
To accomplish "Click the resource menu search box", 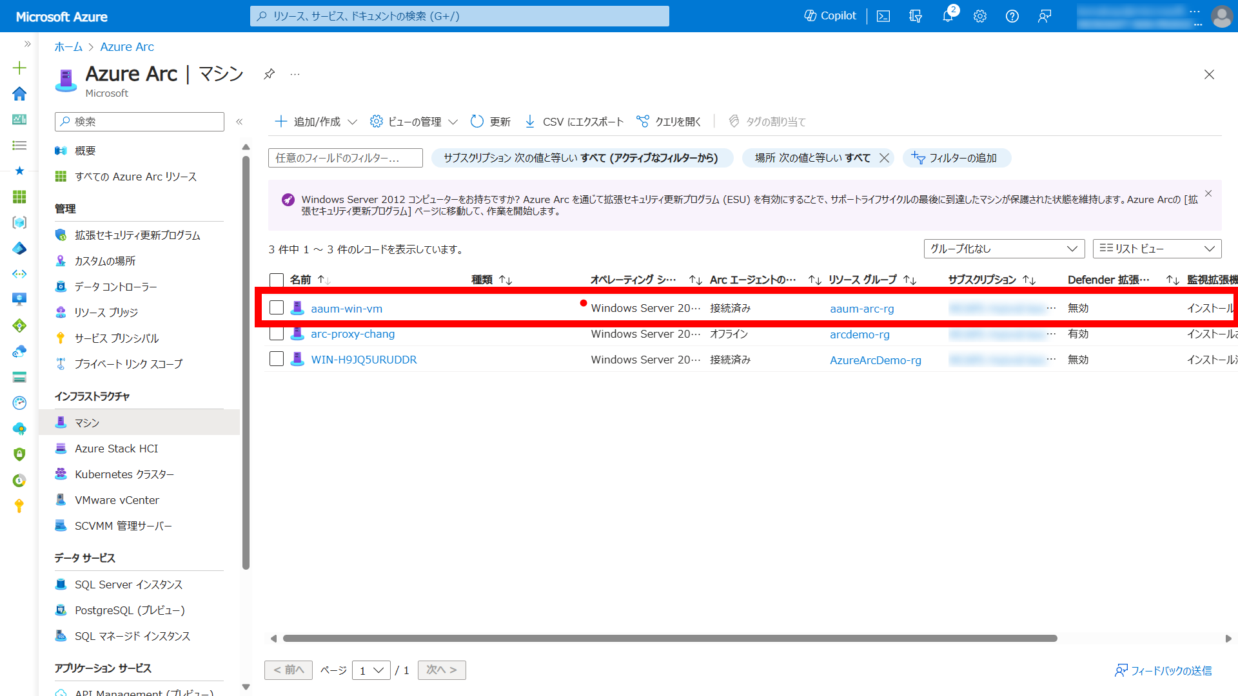I will coord(139,122).
